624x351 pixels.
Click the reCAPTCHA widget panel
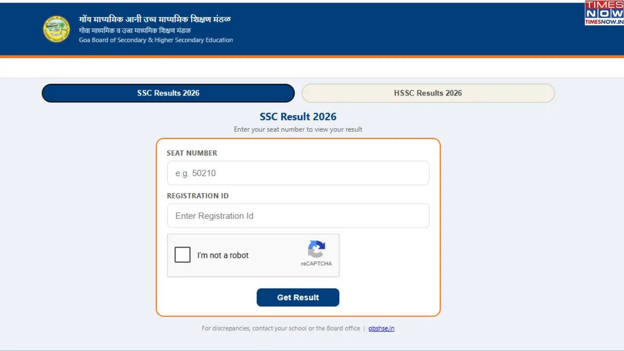[253, 255]
